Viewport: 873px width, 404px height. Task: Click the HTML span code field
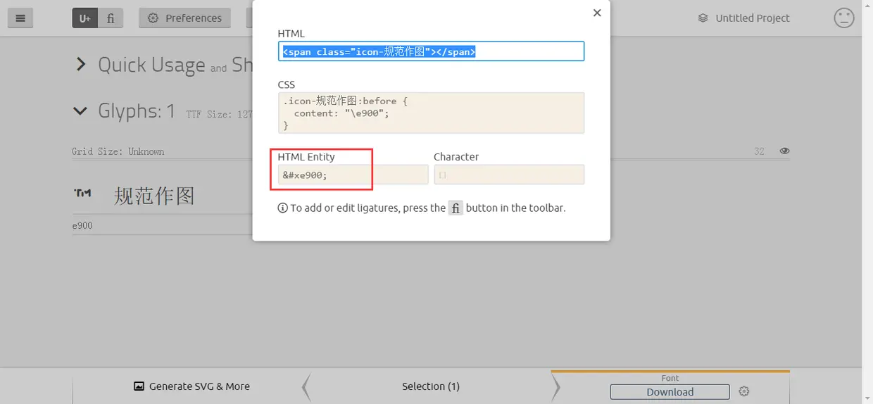(431, 51)
